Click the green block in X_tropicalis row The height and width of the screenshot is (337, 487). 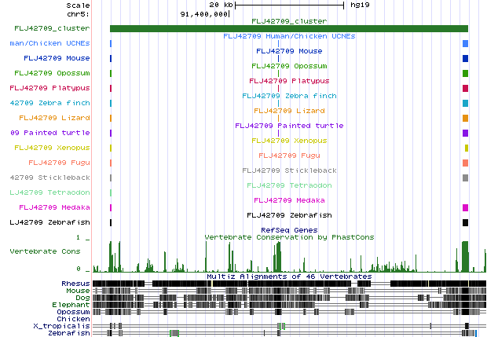281,325
